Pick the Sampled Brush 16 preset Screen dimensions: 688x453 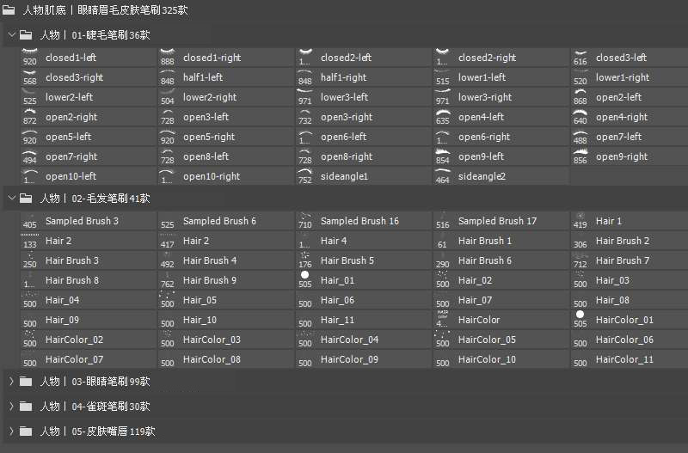tap(359, 221)
